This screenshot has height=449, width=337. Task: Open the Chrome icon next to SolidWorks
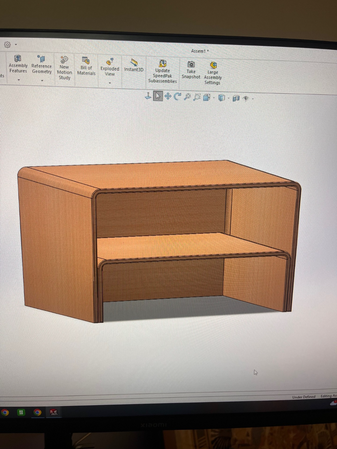pos(37,413)
